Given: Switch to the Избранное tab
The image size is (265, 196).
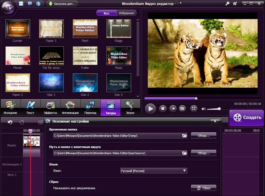Looking at the screenshot, I should click(x=126, y=13).
